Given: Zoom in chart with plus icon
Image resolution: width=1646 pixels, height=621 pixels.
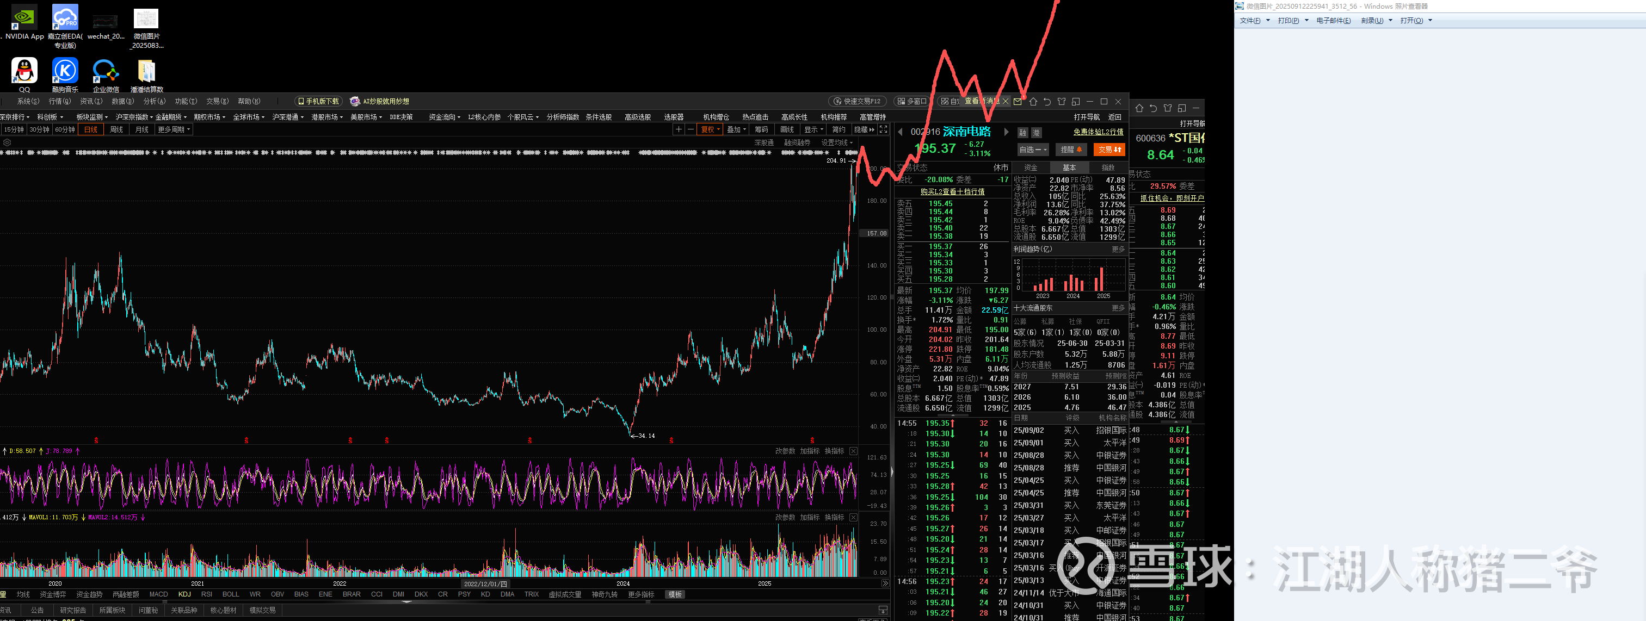Looking at the screenshot, I should click(678, 130).
